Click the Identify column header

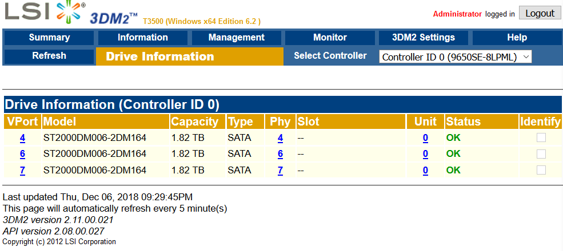(540, 122)
